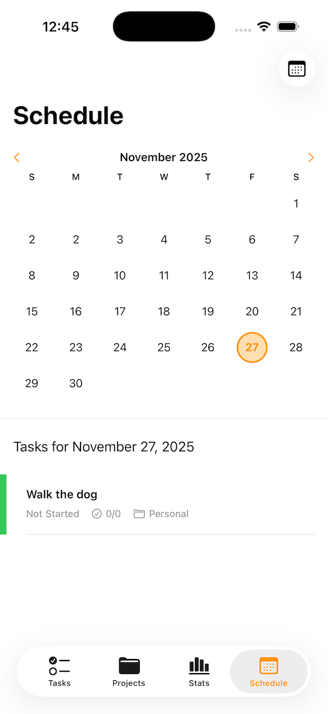Tap the calendar icon button at top right
Image resolution: width=328 pixels, height=714 pixels.
pyautogui.click(x=296, y=69)
